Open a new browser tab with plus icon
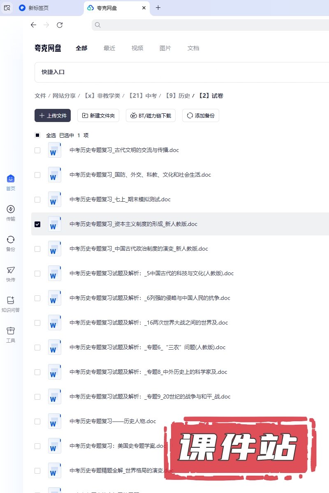Screen dimensions: 329x493 coord(158,8)
